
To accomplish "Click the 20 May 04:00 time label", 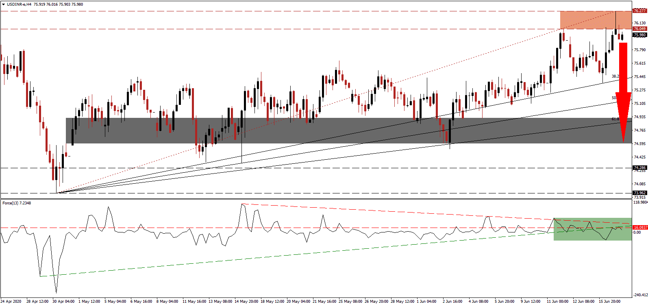I will pos(298,302).
